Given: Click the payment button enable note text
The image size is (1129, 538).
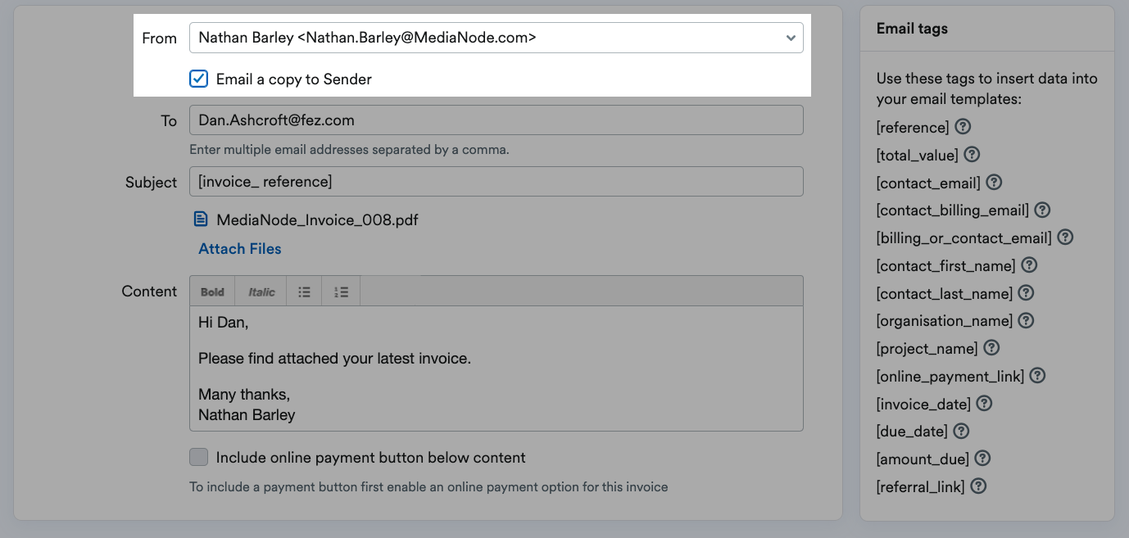Looking at the screenshot, I should tap(428, 487).
